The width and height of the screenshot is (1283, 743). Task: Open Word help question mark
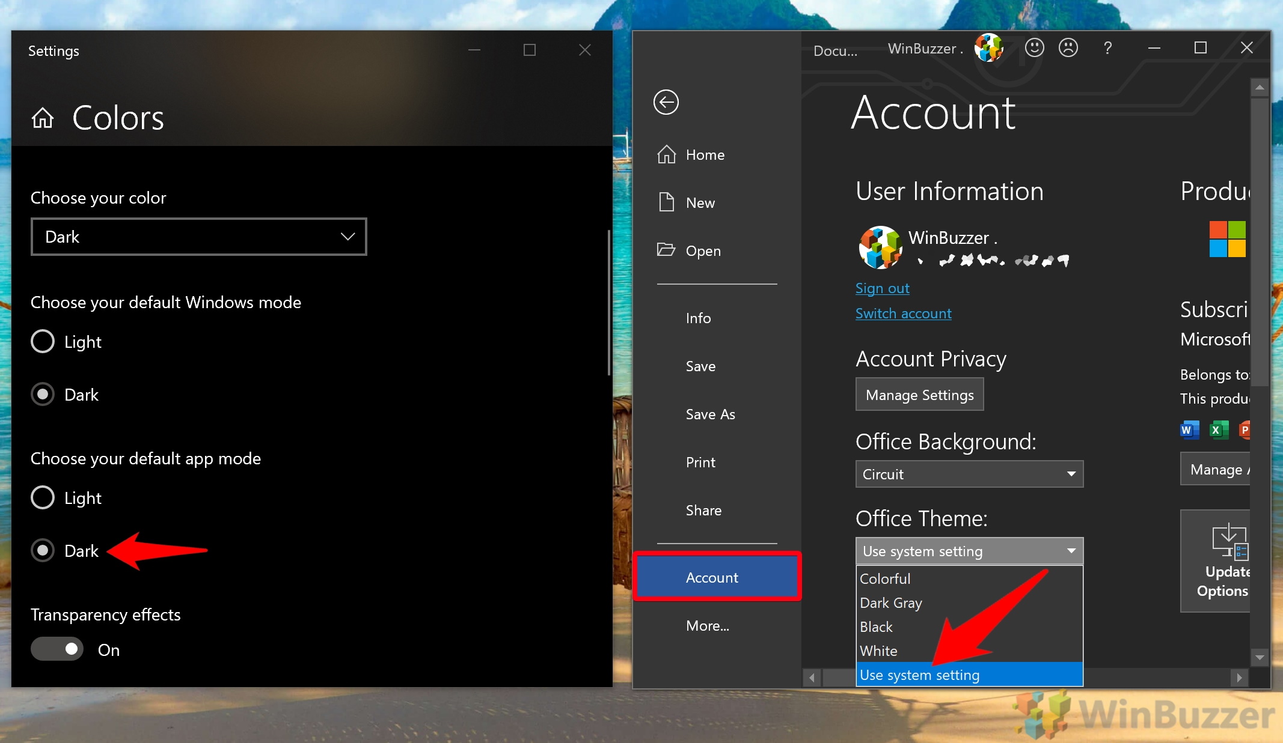click(1107, 48)
